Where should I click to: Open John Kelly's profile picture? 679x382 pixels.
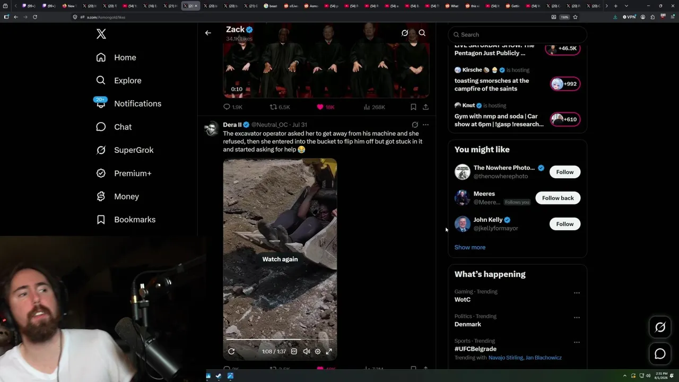[463, 224]
